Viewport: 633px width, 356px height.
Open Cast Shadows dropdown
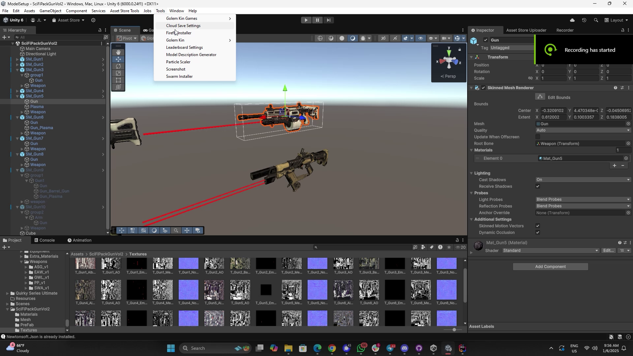pos(583,180)
